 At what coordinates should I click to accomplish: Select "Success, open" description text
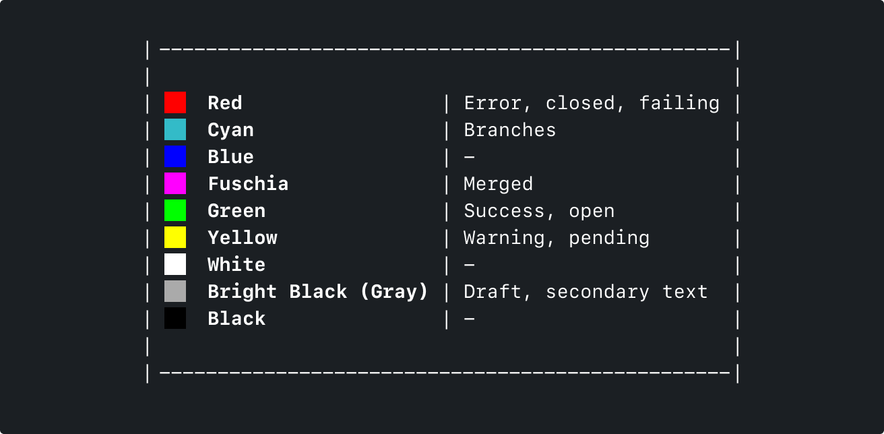click(539, 211)
